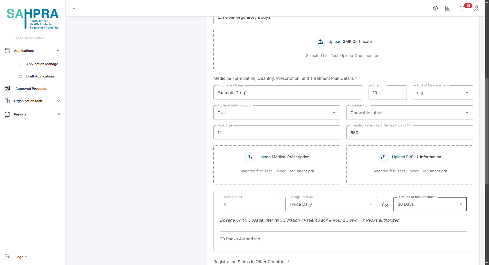The image size is (489, 265).
Task: Click into the Pack Size field
Action: click(277, 133)
